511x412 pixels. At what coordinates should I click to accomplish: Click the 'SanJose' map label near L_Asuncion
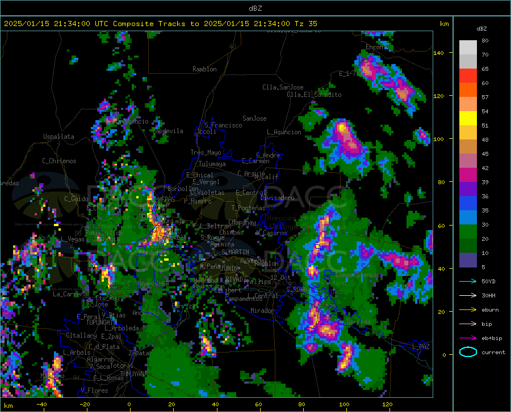[x=254, y=118]
